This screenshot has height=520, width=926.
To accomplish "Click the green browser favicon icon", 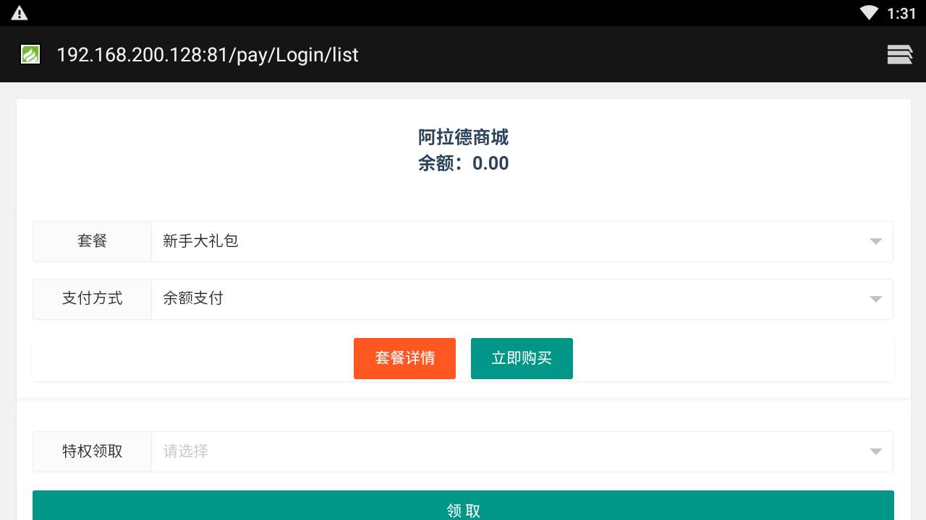I will coord(30,55).
